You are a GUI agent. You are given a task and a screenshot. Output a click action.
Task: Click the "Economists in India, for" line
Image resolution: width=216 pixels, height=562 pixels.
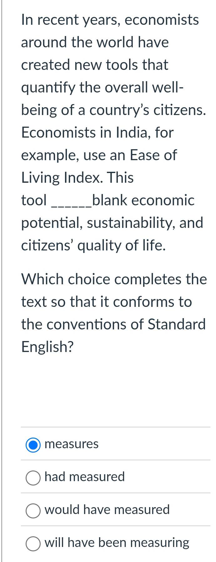pos(97,133)
